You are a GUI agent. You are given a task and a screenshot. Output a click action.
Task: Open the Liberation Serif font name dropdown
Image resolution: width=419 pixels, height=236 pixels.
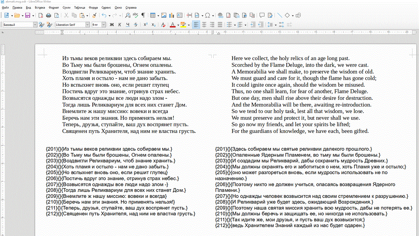pyautogui.click(x=88, y=25)
